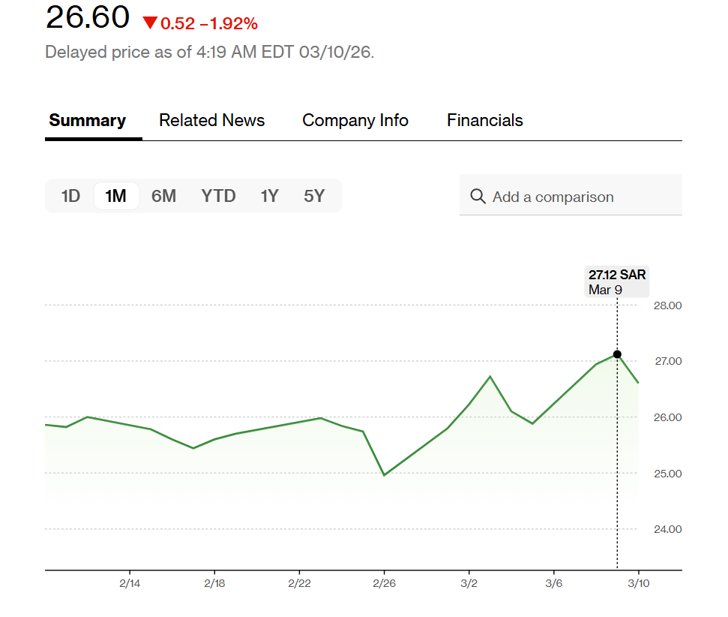Open the Summary tab
Image resolution: width=728 pixels, height=617 pixels.
pyautogui.click(x=87, y=121)
